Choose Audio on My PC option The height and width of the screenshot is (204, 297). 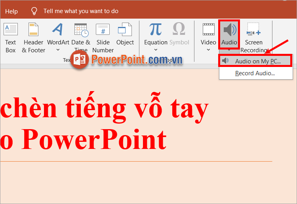pos(255,61)
